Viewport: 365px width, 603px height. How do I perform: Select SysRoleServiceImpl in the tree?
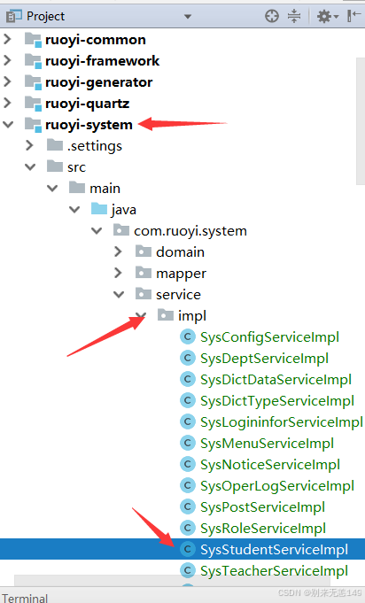[263, 529]
